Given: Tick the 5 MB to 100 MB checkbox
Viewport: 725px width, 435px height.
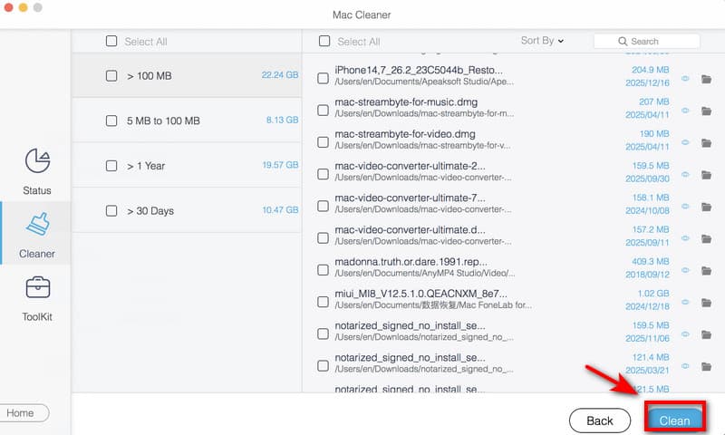Looking at the screenshot, I should click(x=111, y=121).
